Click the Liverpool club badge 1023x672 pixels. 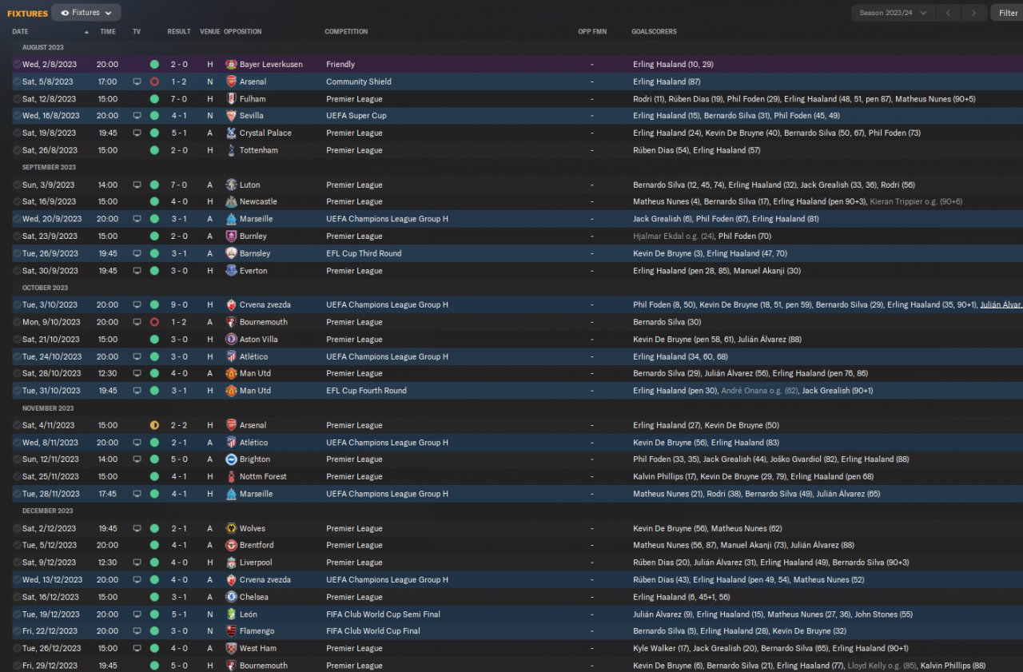point(231,563)
